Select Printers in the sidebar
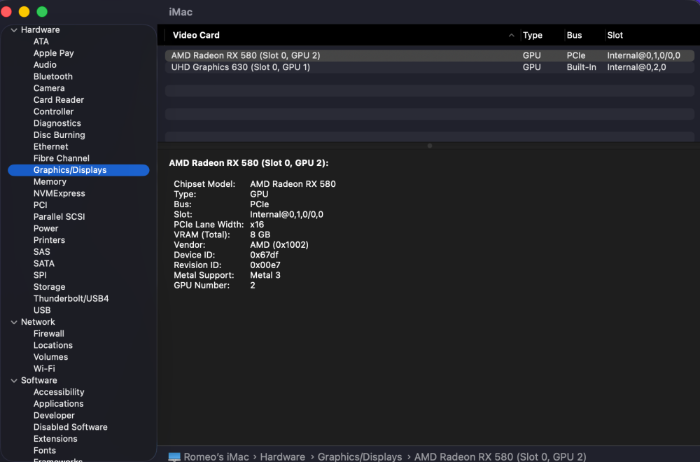700x462 pixels. (x=49, y=240)
